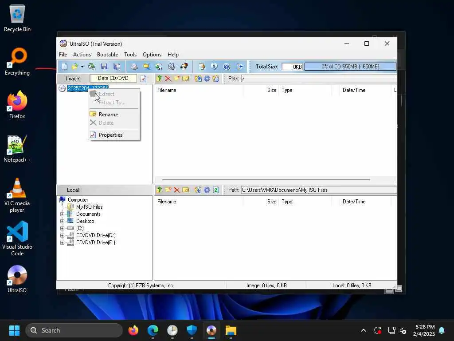Viewport: 454px width, 341px height.
Task: Click the Notepad++ desktop shortcut
Action: pos(17,149)
